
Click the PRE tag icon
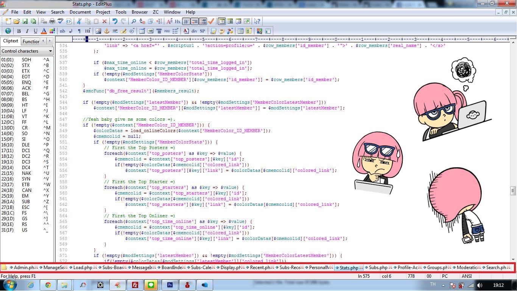pos(167,31)
